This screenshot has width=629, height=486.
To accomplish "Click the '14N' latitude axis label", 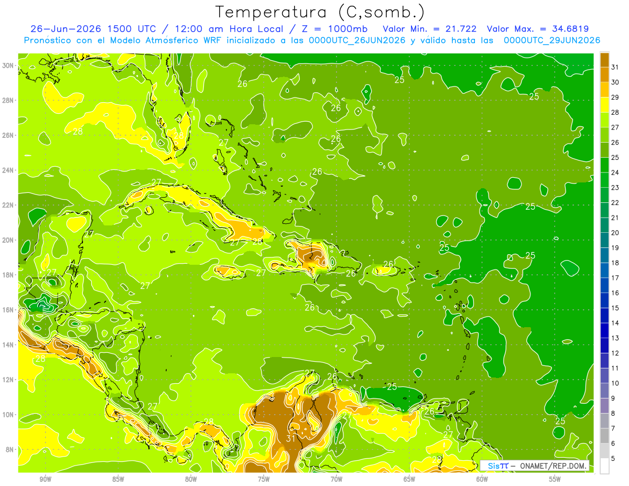I will coord(9,344).
